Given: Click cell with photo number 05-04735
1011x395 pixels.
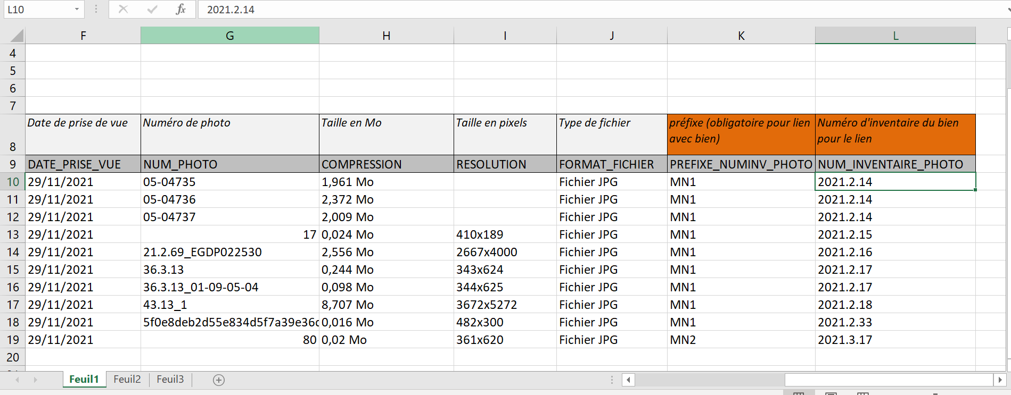Looking at the screenshot, I should (230, 182).
